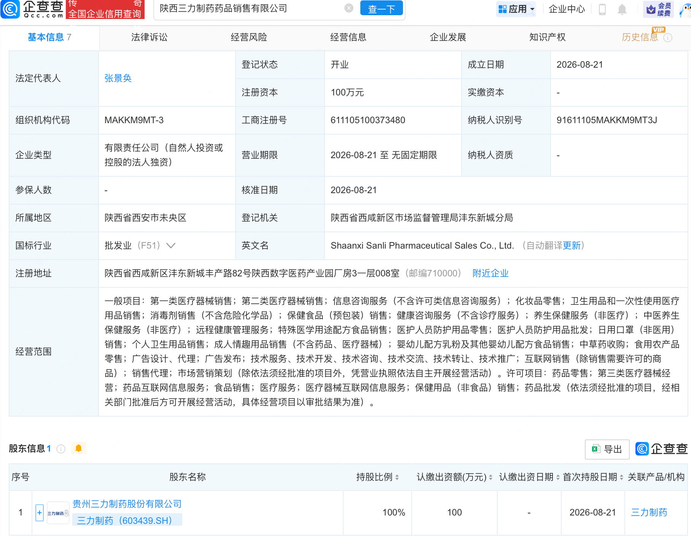Image resolution: width=691 pixels, height=536 pixels.
Task: Open the 企业发展 tab
Action: click(x=448, y=37)
